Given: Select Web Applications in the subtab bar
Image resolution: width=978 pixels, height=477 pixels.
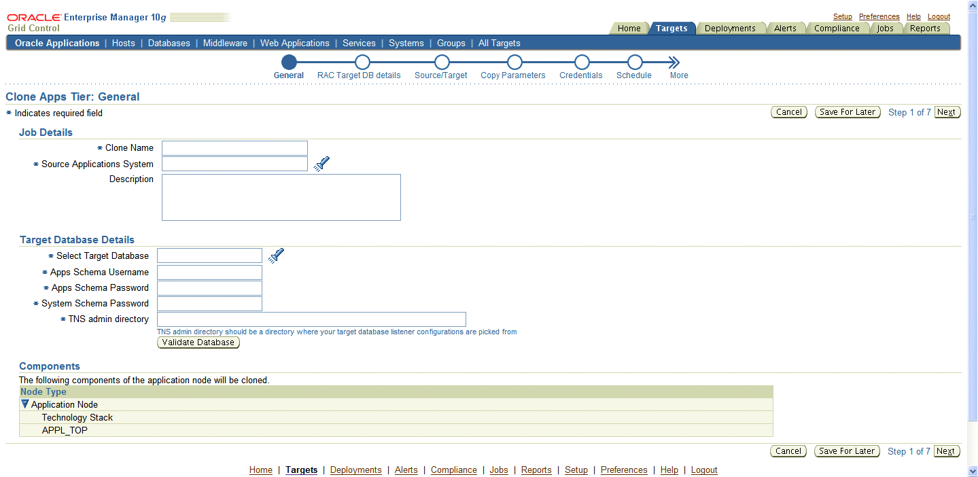Looking at the screenshot, I should pyautogui.click(x=295, y=43).
